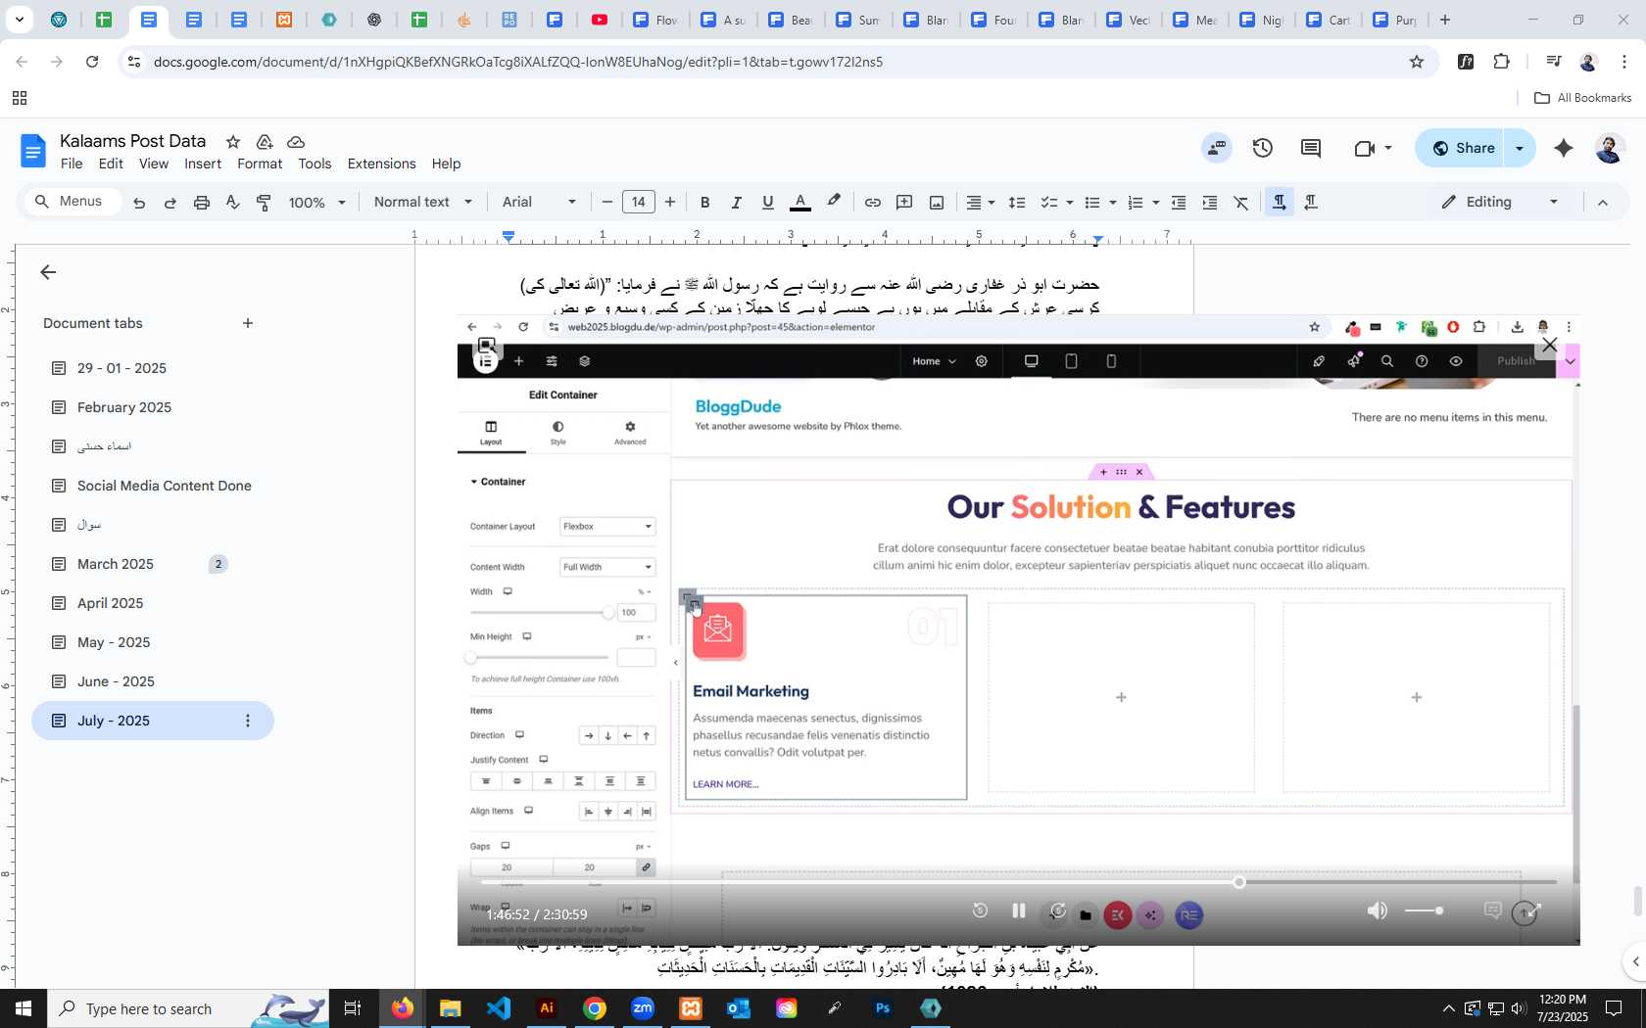Toggle Bold formatting
The image size is (1646, 1028).
point(704,203)
